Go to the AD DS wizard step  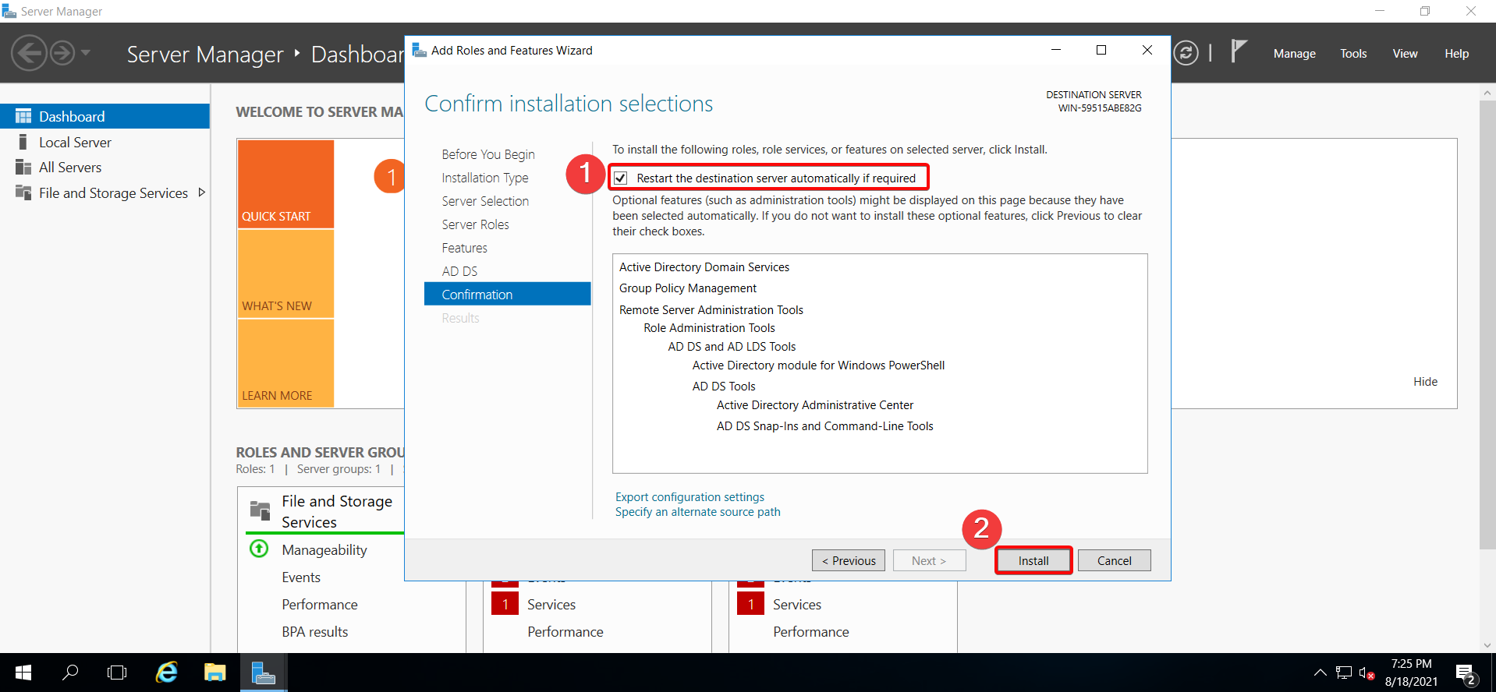pyautogui.click(x=459, y=271)
